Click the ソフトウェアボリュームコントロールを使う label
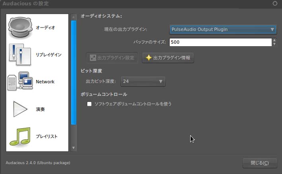Image resolution: width=282 pixels, height=174 pixels. 133,104
